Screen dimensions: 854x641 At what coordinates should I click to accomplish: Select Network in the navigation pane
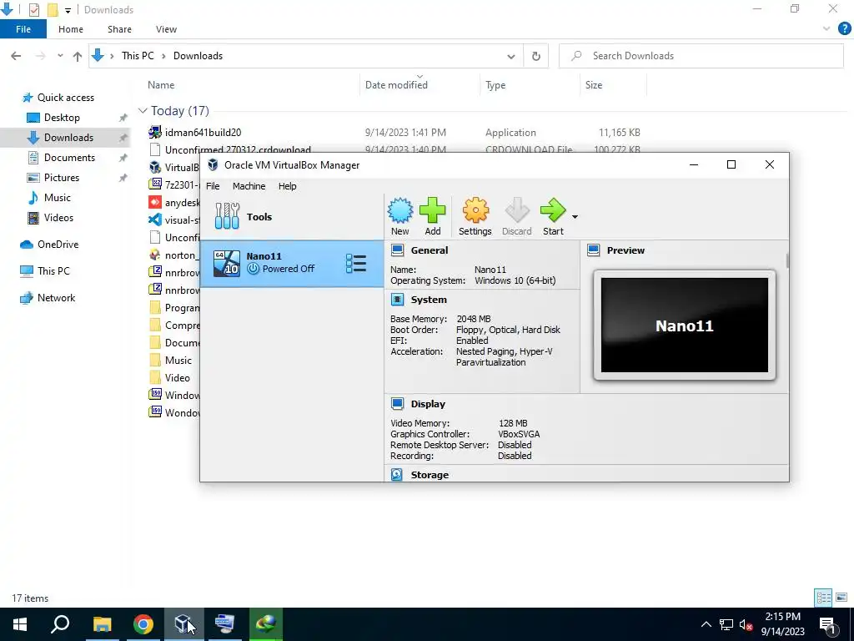[56, 298]
